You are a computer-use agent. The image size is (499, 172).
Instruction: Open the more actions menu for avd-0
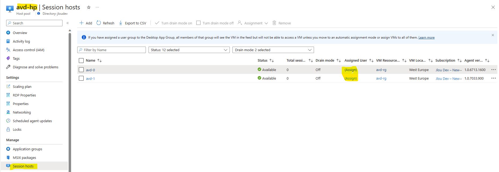click(x=493, y=70)
